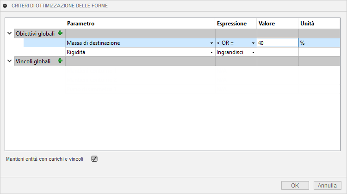Add a new global constraint with plus icon

(x=60, y=61)
